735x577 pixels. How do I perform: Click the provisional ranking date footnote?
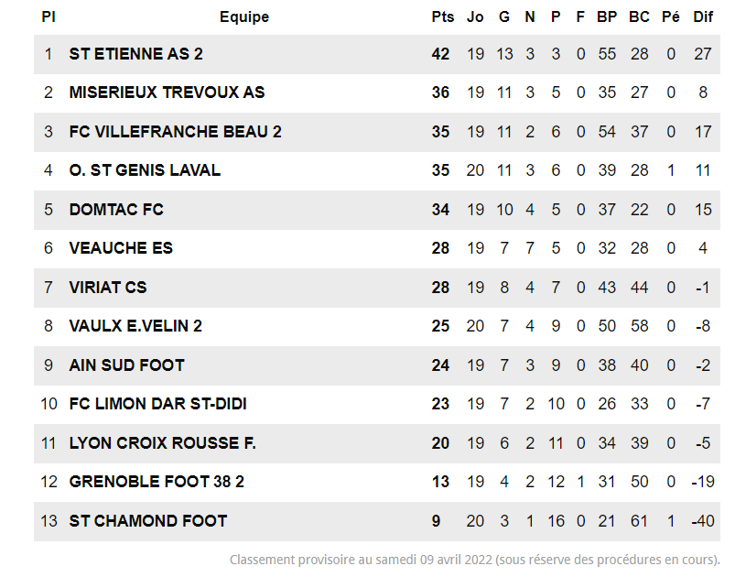click(x=474, y=560)
